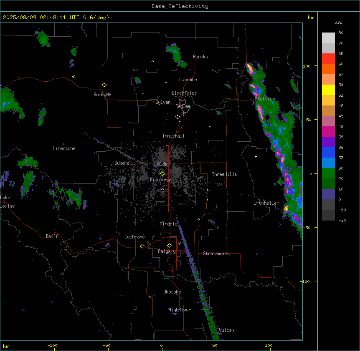Select the magenta 42 dBZ legend swatch
This screenshot has width=360, height=351.
328,131
